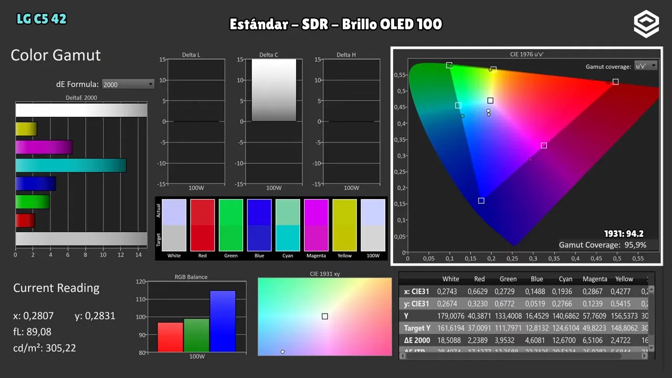Click the White actual/target color swatch
The image size is (672, 378).
pos(174,225)
